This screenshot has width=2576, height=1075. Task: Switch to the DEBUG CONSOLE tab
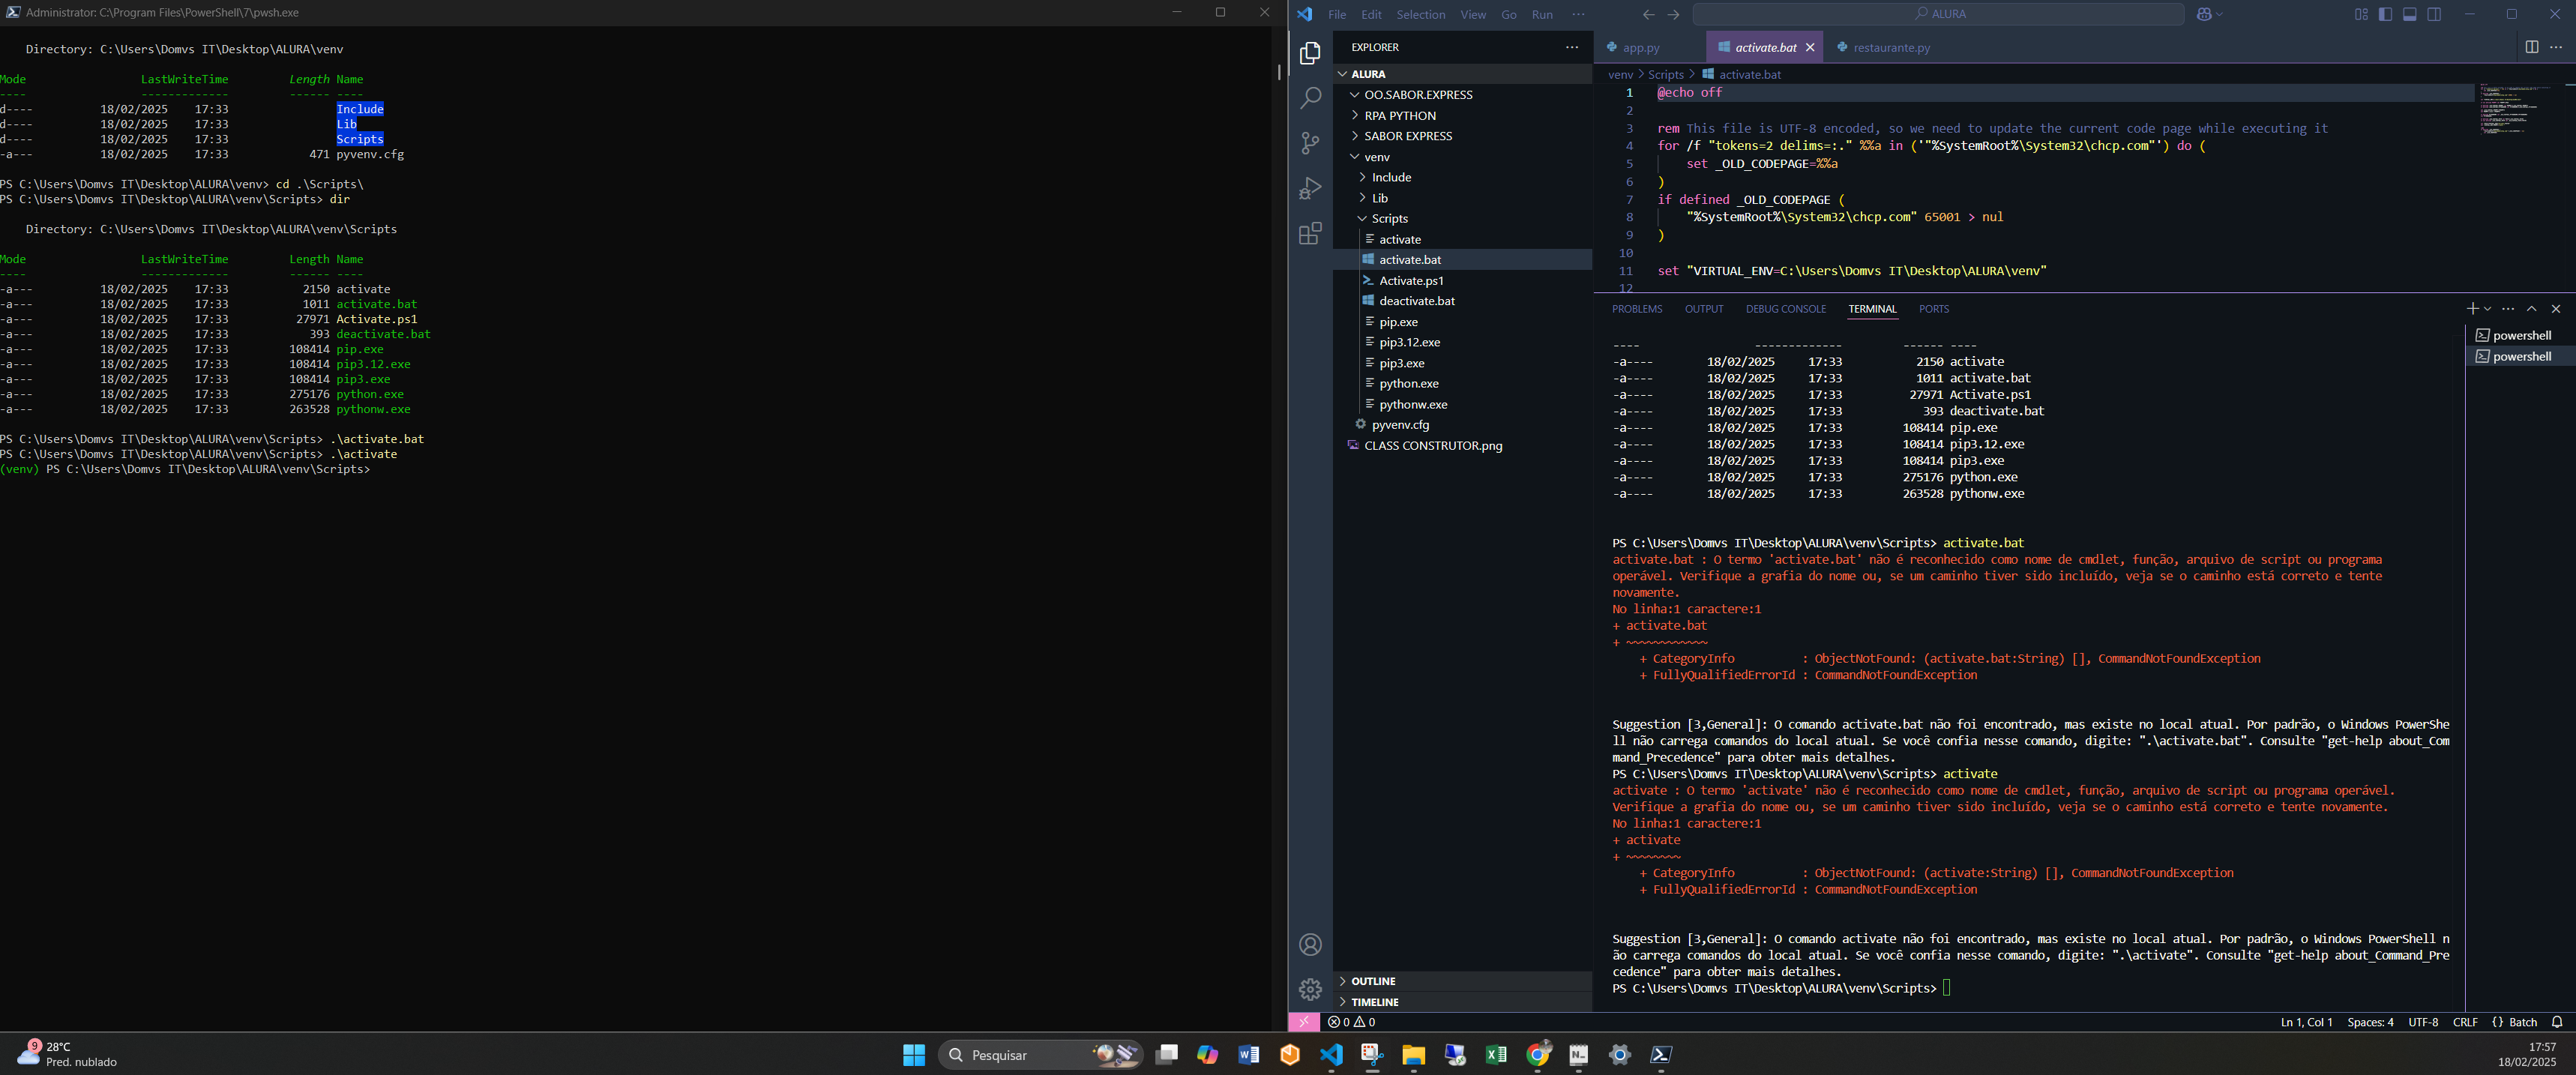pyautogui.click(x=1786, y=309)
